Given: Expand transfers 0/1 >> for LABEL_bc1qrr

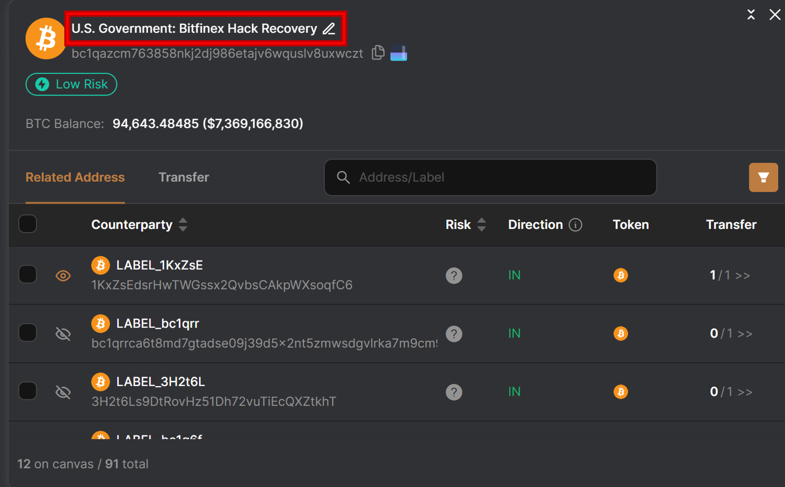Looking at the screenshot, I should coord(731,334).
